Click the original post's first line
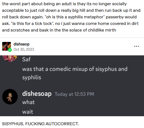Viewport: 144px width, 128px height. tap(64, 4)
